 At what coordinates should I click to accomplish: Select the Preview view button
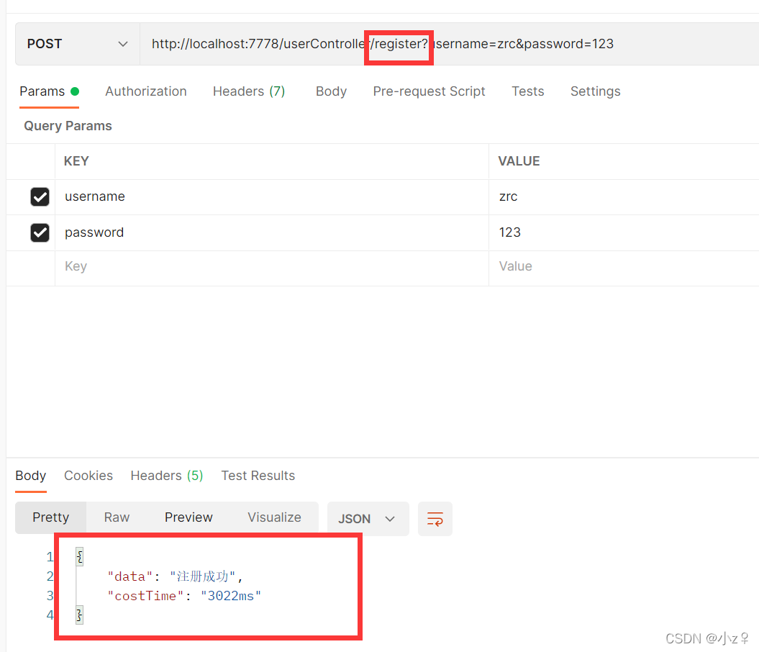[x=188, y=517]
